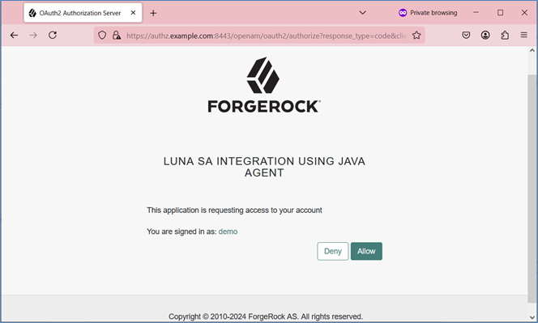Reload the page with refresh icon
This screenshot has height=323, width=538.
(53, 35)
